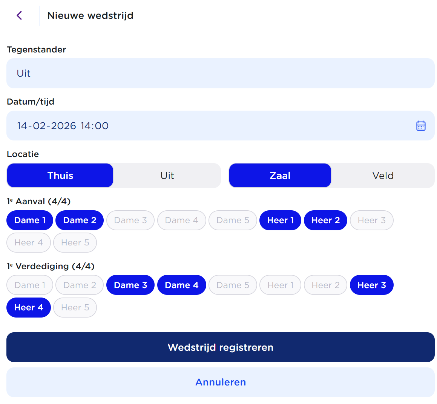Switch locatie from Zaal to Veld
The width and height of the screenshot is (437, 404).
[x=383, y=175]
